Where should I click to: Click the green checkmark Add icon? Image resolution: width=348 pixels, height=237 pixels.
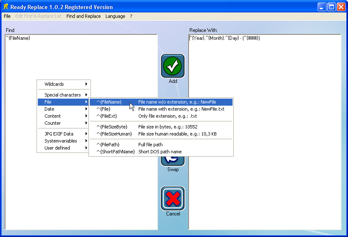click(x=173, y=66)
